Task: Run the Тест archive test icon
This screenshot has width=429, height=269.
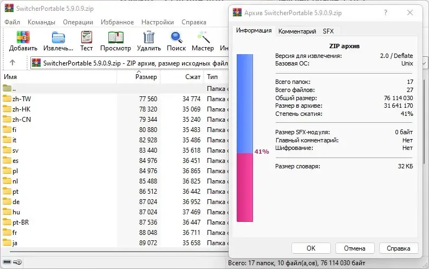Action: coord(87,37)
